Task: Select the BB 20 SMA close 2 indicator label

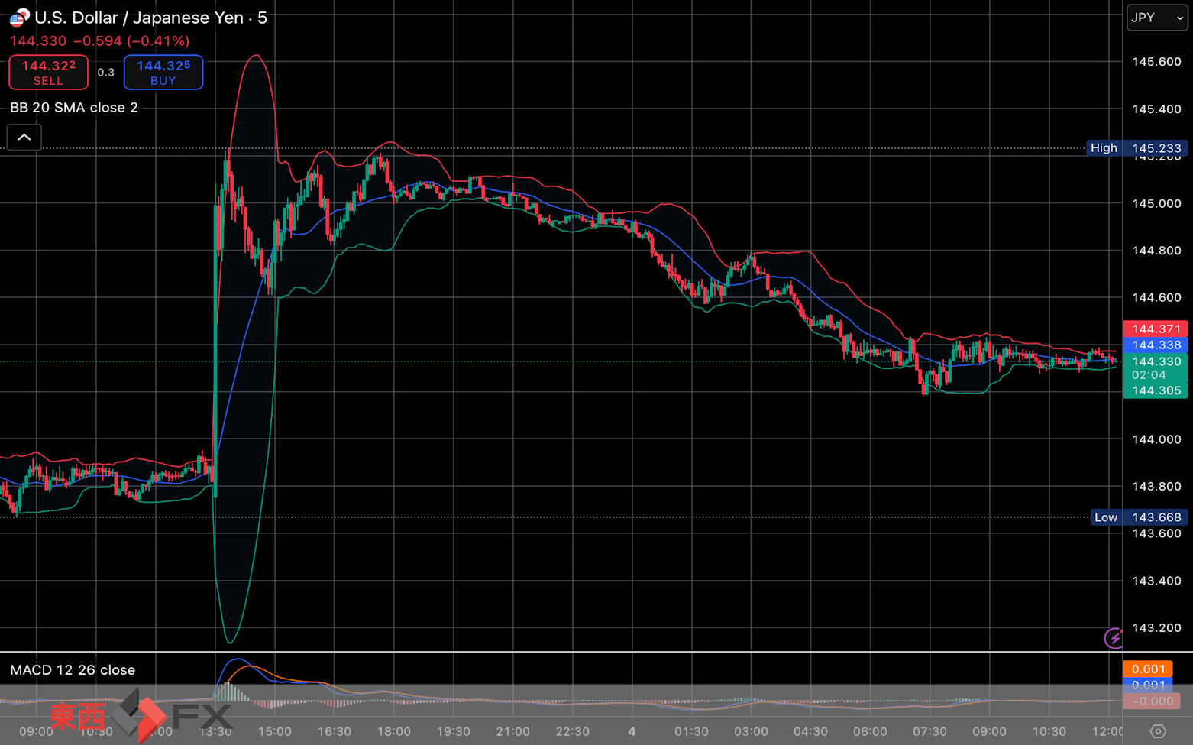Action: pos(74,108)
